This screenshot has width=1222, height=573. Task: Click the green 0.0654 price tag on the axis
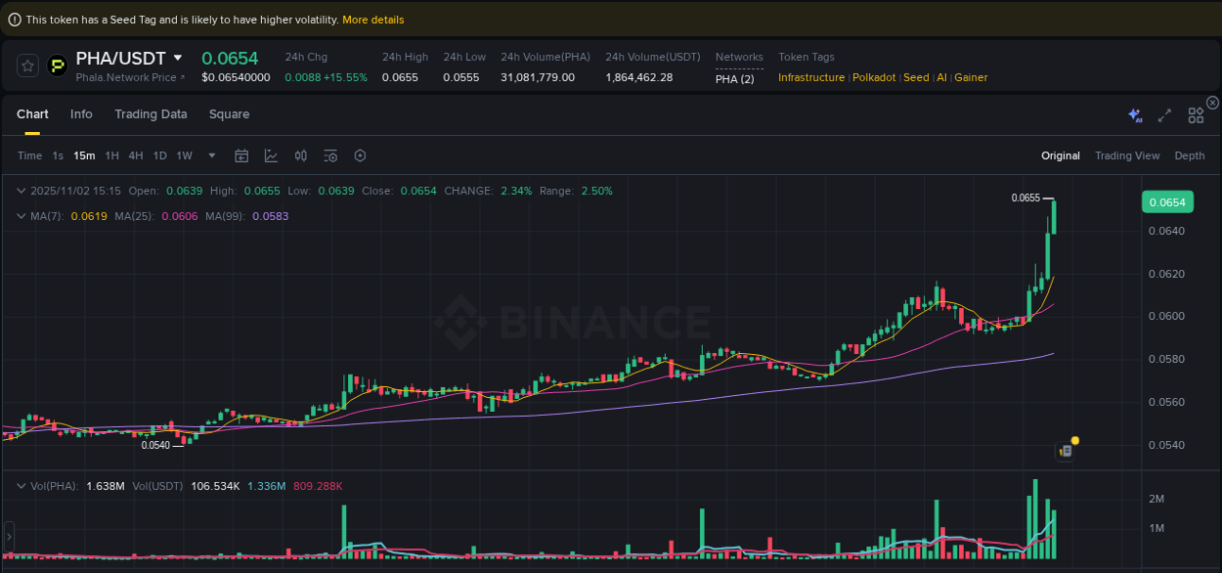1169,201
